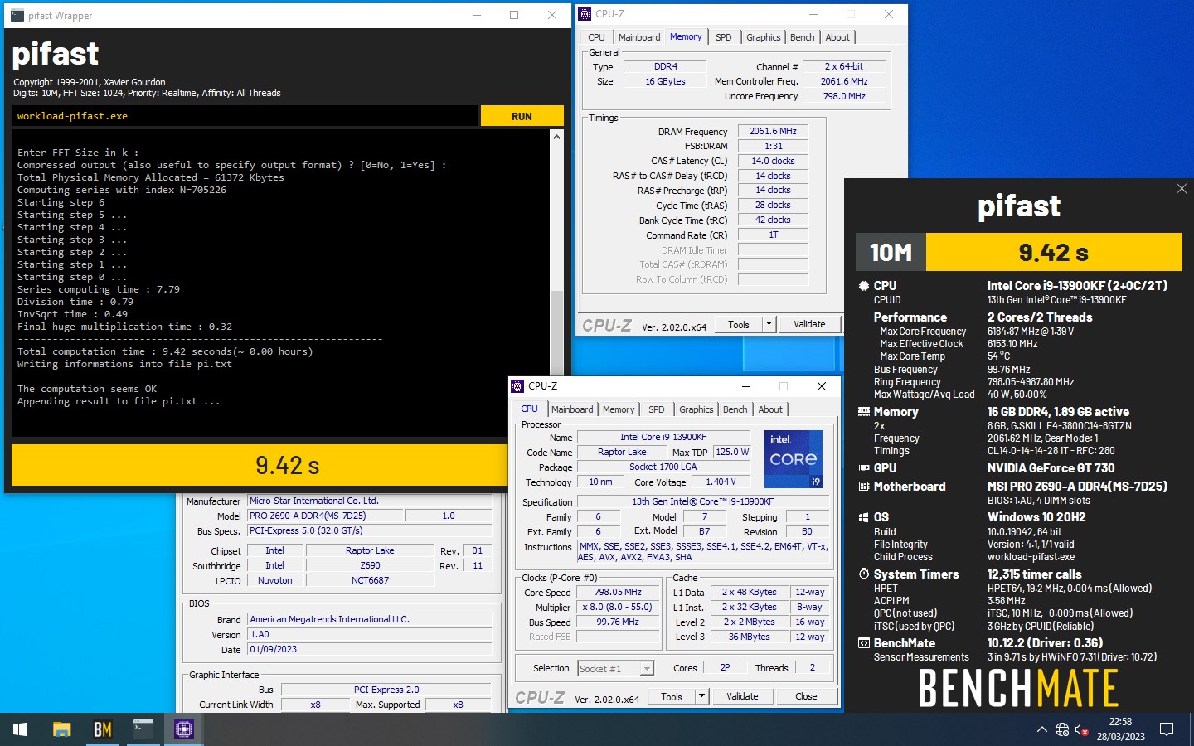This screenshot has width=1194, height=746.
Task: Click Max TDP value 125.0 W
Action: point(732,452)
